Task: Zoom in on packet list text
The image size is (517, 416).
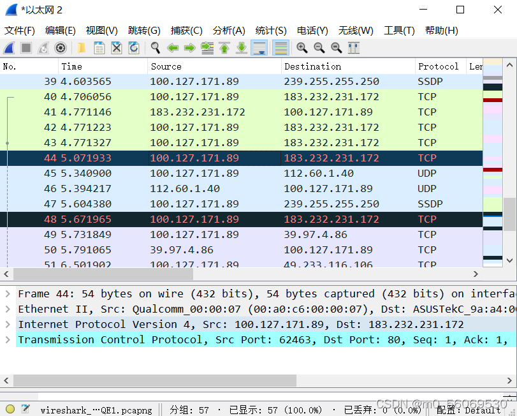Action: (x=300, y=47)
